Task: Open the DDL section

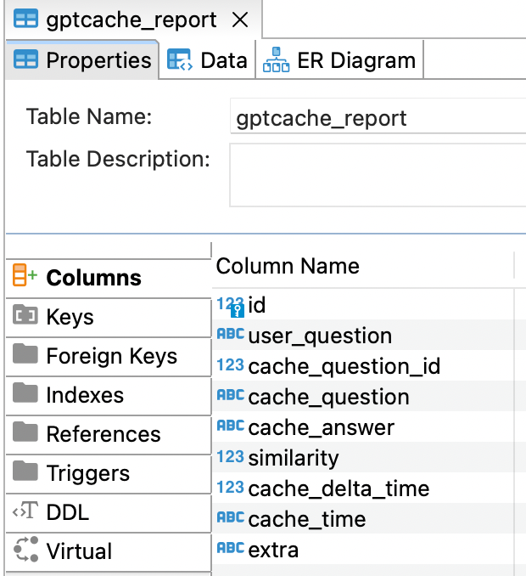Action: pos(109,513)
